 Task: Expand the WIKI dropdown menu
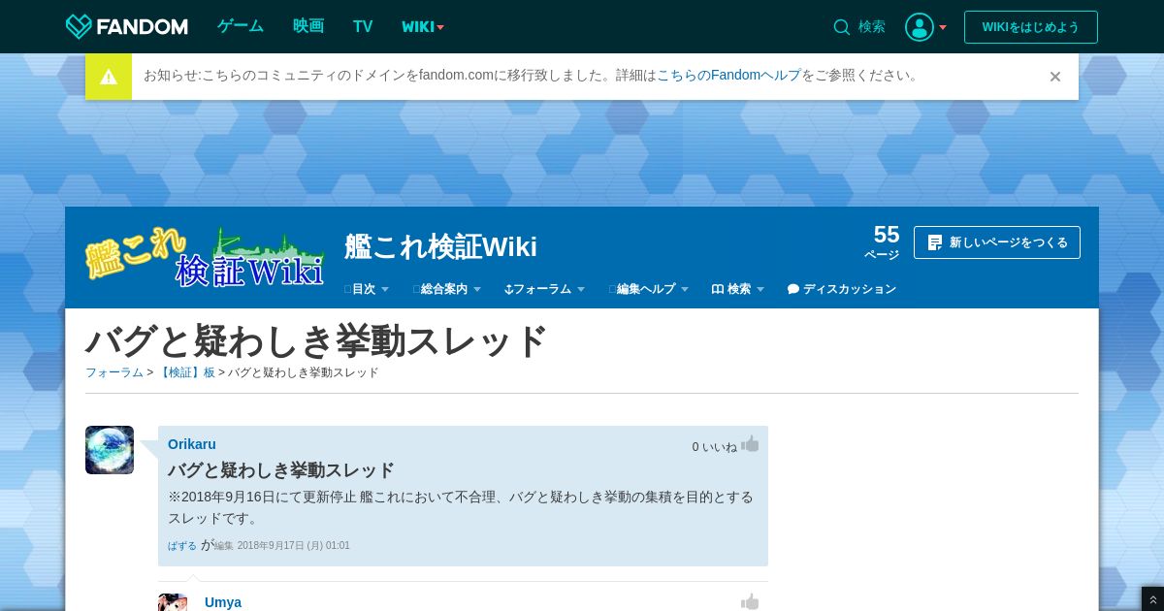tap(423, 27)
